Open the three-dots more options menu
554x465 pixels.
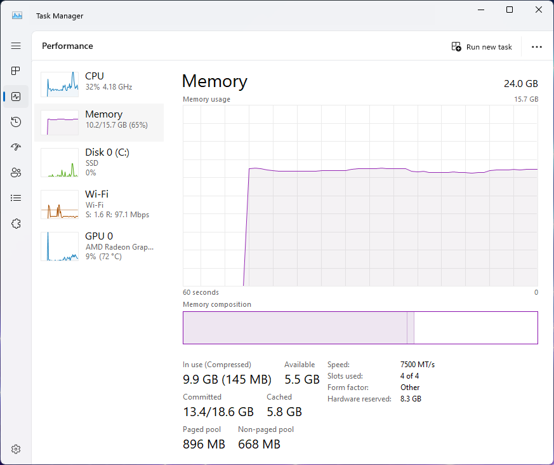(x=537, y=47)
